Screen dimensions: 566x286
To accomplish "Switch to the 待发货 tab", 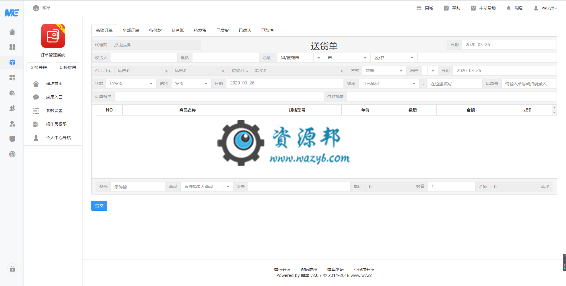I will [200, 30].
